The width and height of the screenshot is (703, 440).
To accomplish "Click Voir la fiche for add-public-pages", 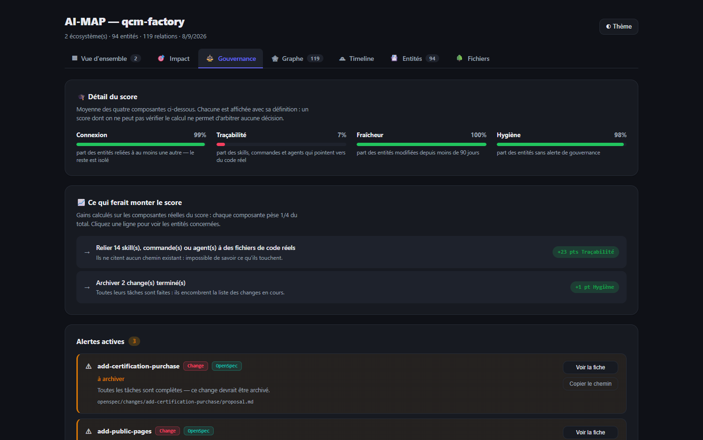I will click(x=591, y=433).
